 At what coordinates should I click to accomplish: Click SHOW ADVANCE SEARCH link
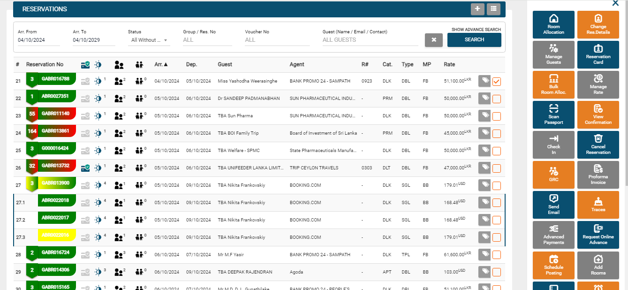point(476,30)
